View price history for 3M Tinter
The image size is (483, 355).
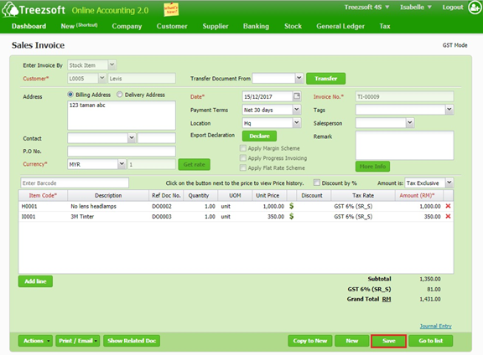point(292,216)
